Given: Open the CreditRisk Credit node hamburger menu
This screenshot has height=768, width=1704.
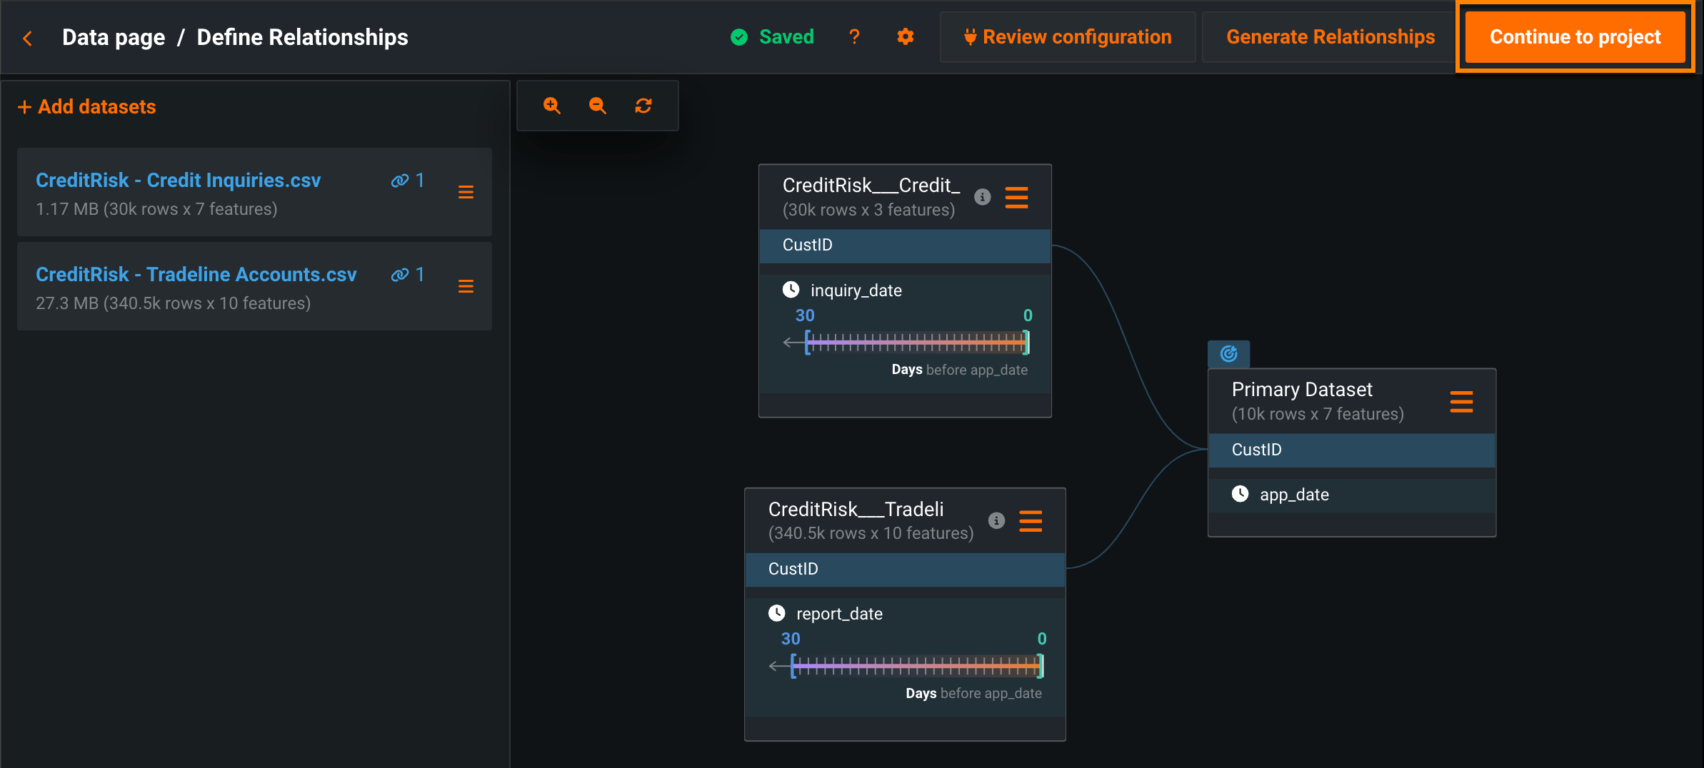Looking at the screenshot, I should pyautogui.click(x=1016, y=197).
